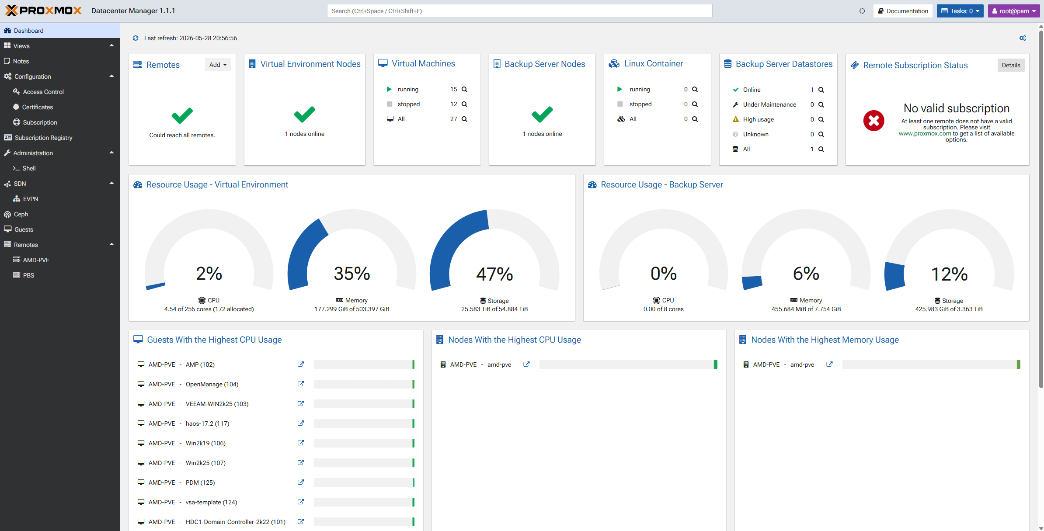Open haos-17.2 (117) external link icon
Viewport: 1044px width, 531px height.
[x=301, y=423]
